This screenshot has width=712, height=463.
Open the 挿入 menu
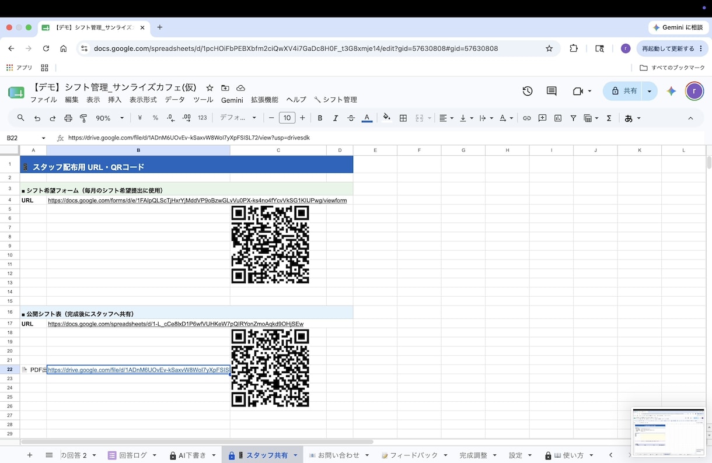click(115, 100)
